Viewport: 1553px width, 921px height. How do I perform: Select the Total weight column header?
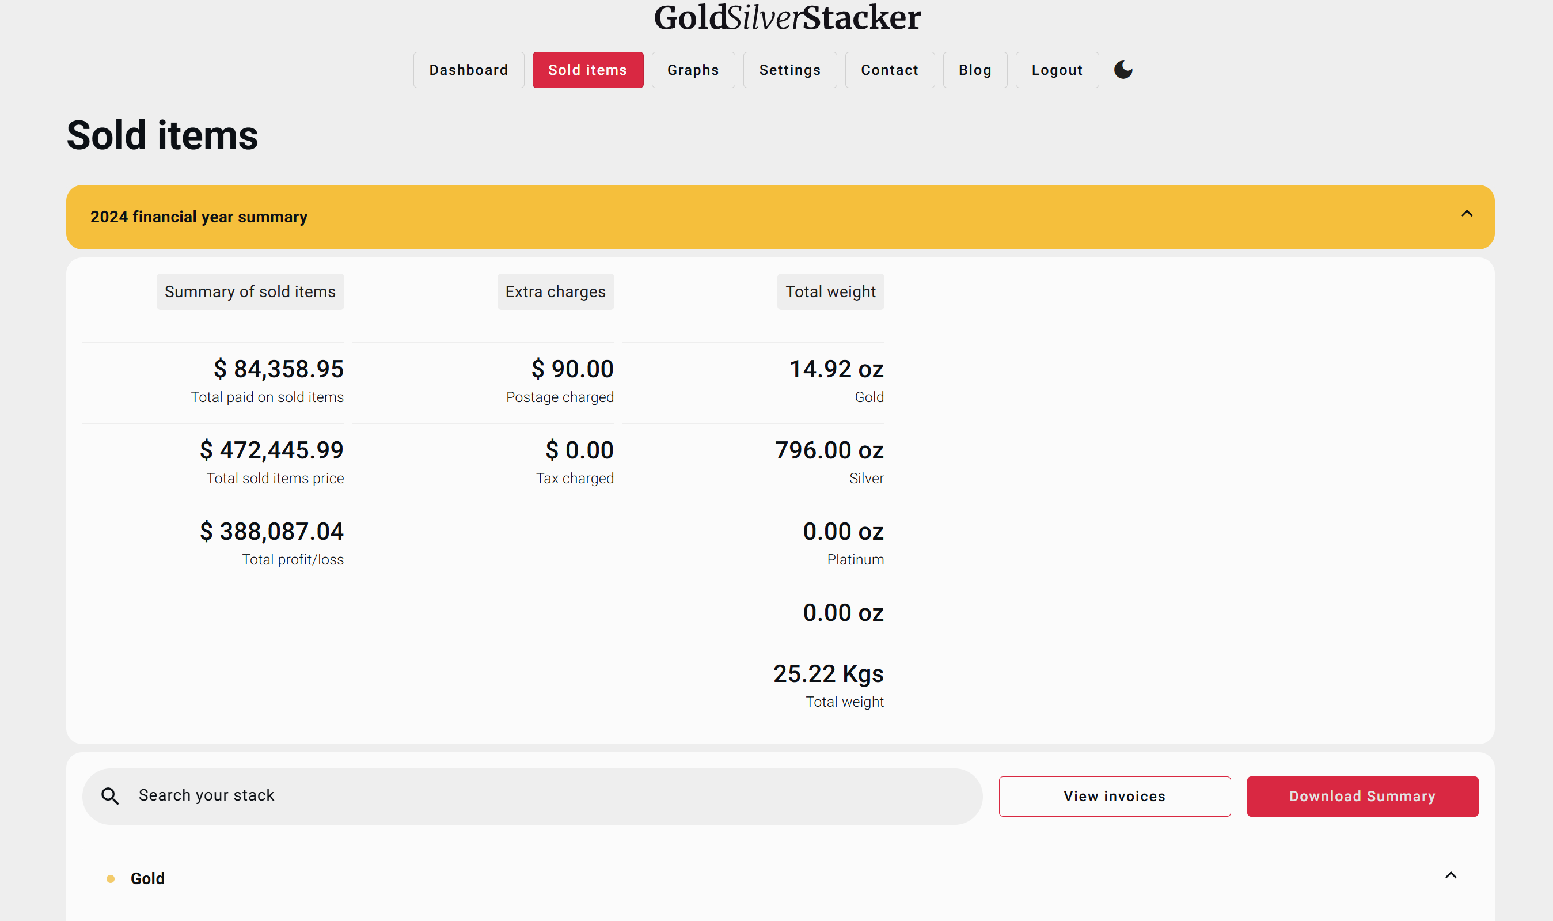coord(830,291)
